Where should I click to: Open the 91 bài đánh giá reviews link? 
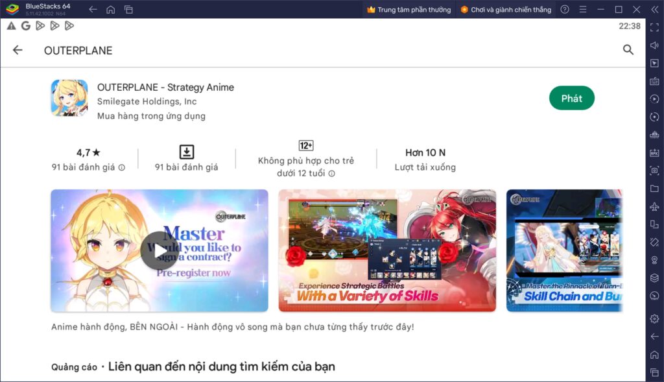click(89, 165)
